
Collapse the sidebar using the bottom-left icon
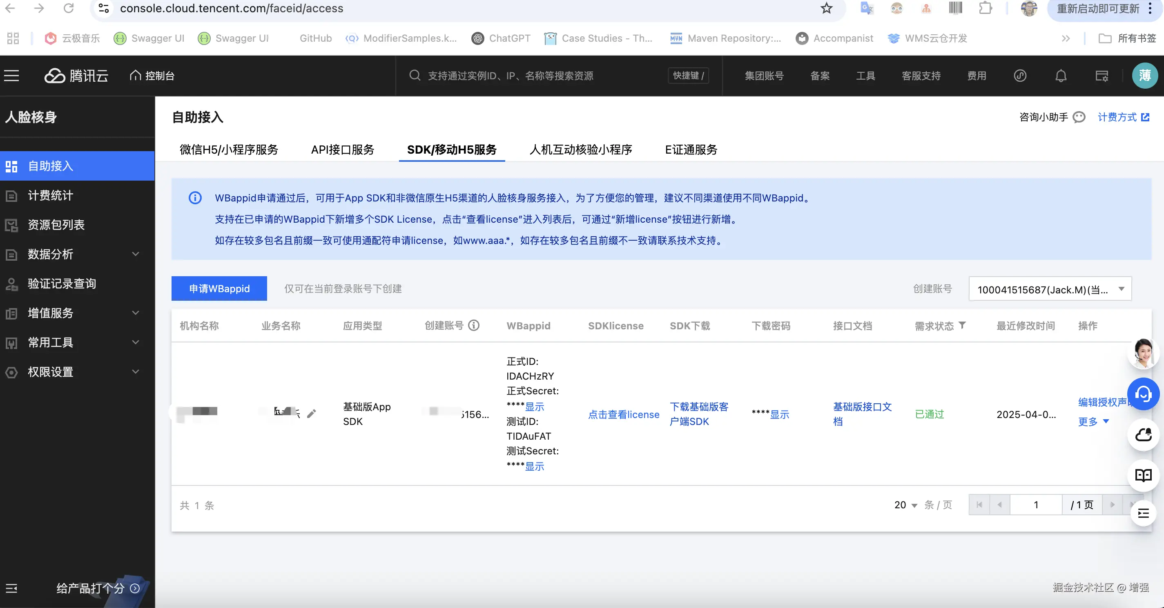11,588
